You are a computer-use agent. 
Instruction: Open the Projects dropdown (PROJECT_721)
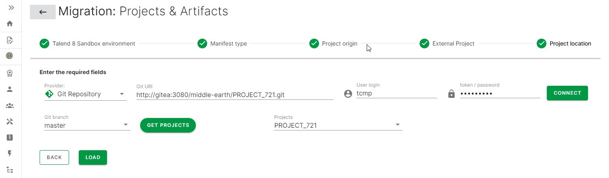[x=338, y=125]
